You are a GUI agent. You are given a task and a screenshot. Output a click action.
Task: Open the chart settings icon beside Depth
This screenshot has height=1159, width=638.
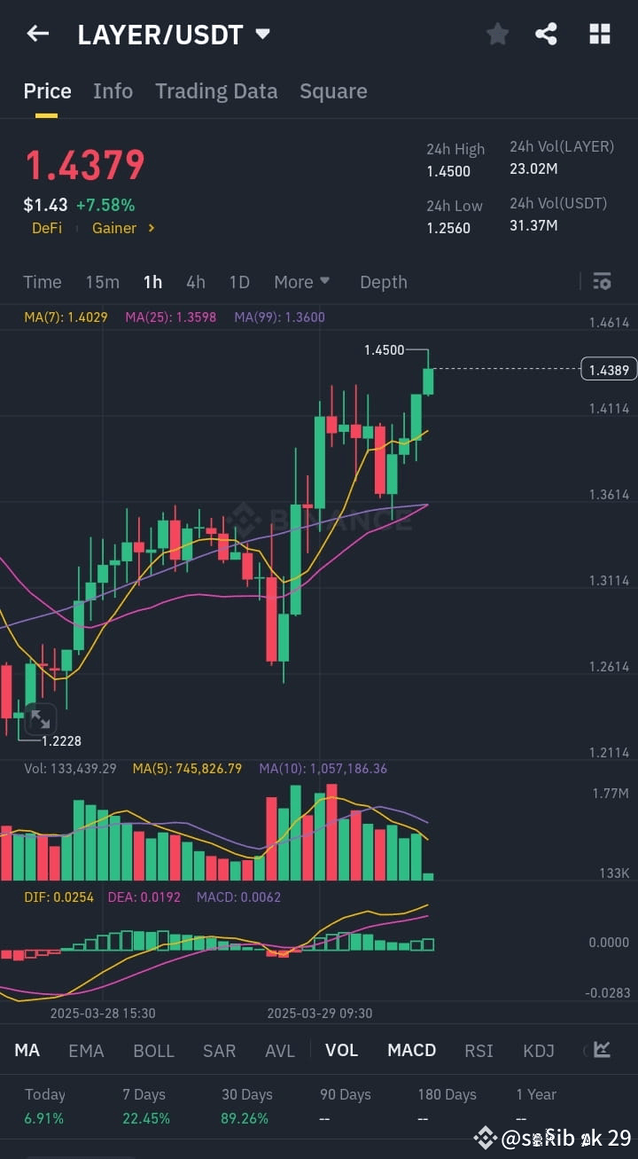[x=602, y=281]
